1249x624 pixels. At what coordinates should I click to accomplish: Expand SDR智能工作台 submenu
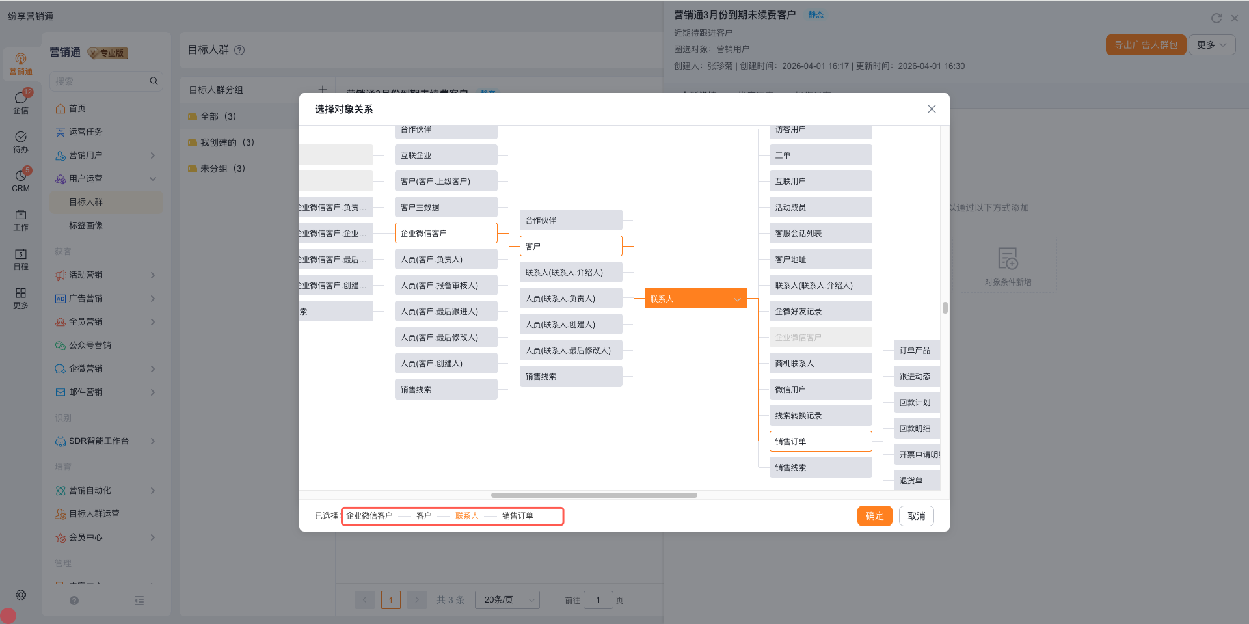pyautogui.click(x=153, y=441)
